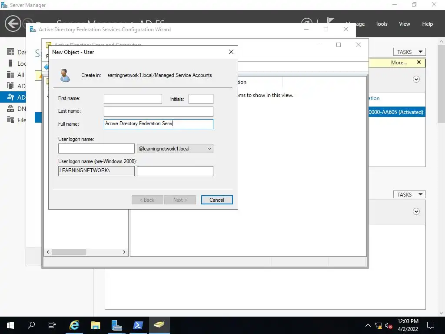Click the vertical scrollbar of Server Manager
The image size is (445, 334).
click(442, 84)
